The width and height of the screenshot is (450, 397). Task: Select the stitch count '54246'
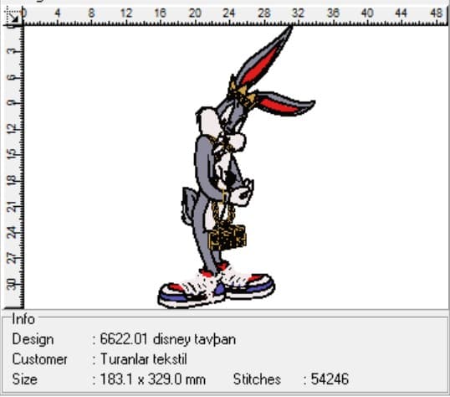coord(330,379)
